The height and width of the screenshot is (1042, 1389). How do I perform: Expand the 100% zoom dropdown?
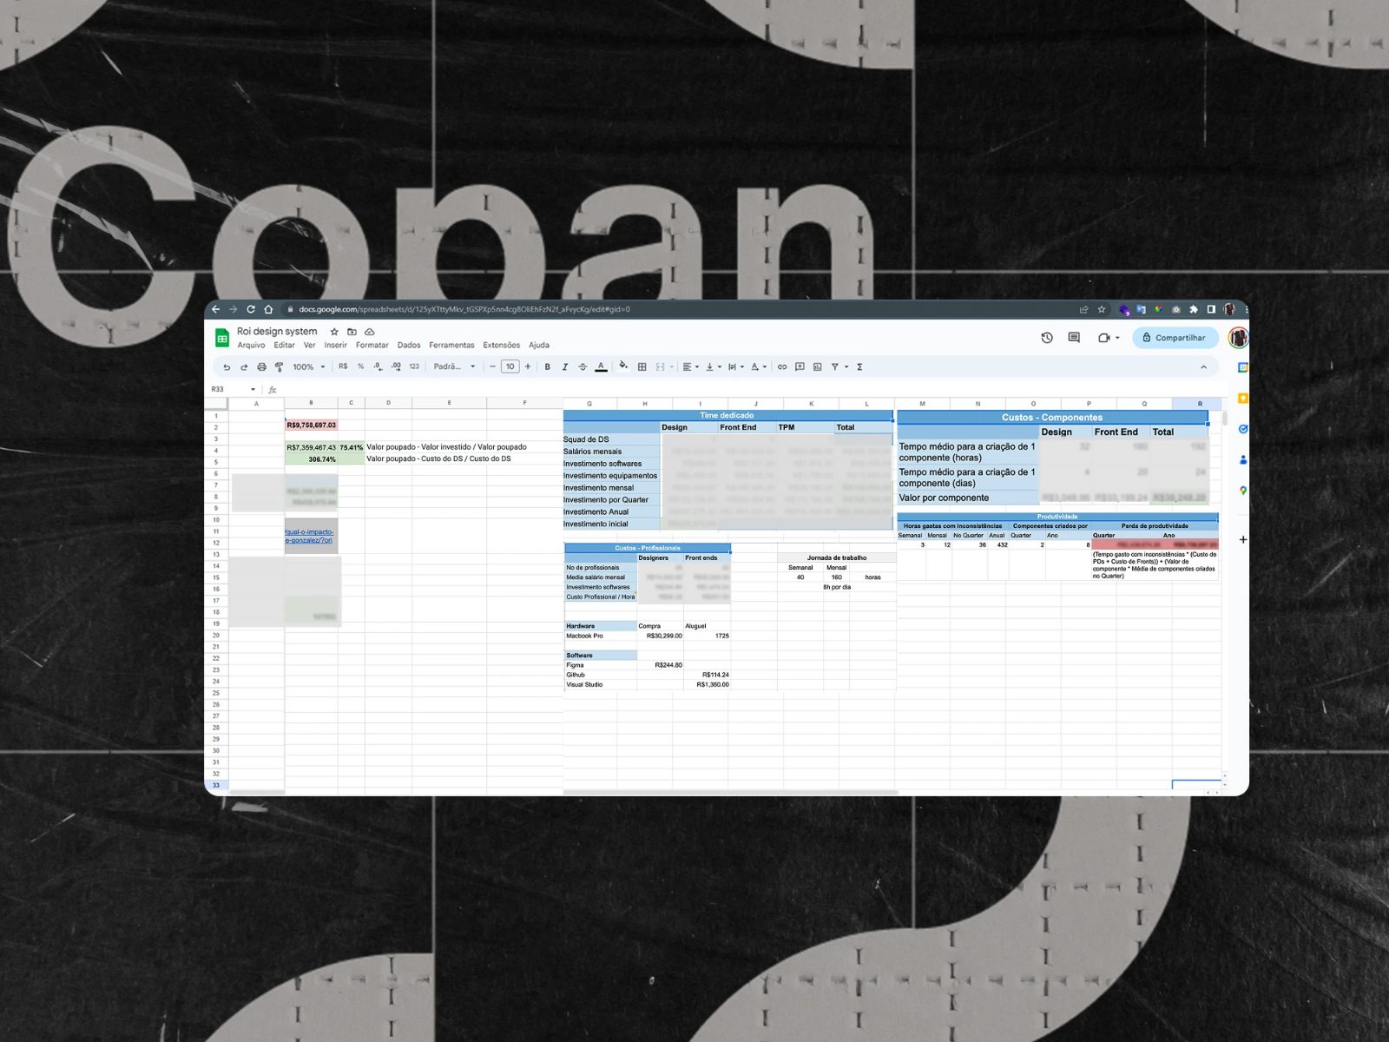click(308, 367)
